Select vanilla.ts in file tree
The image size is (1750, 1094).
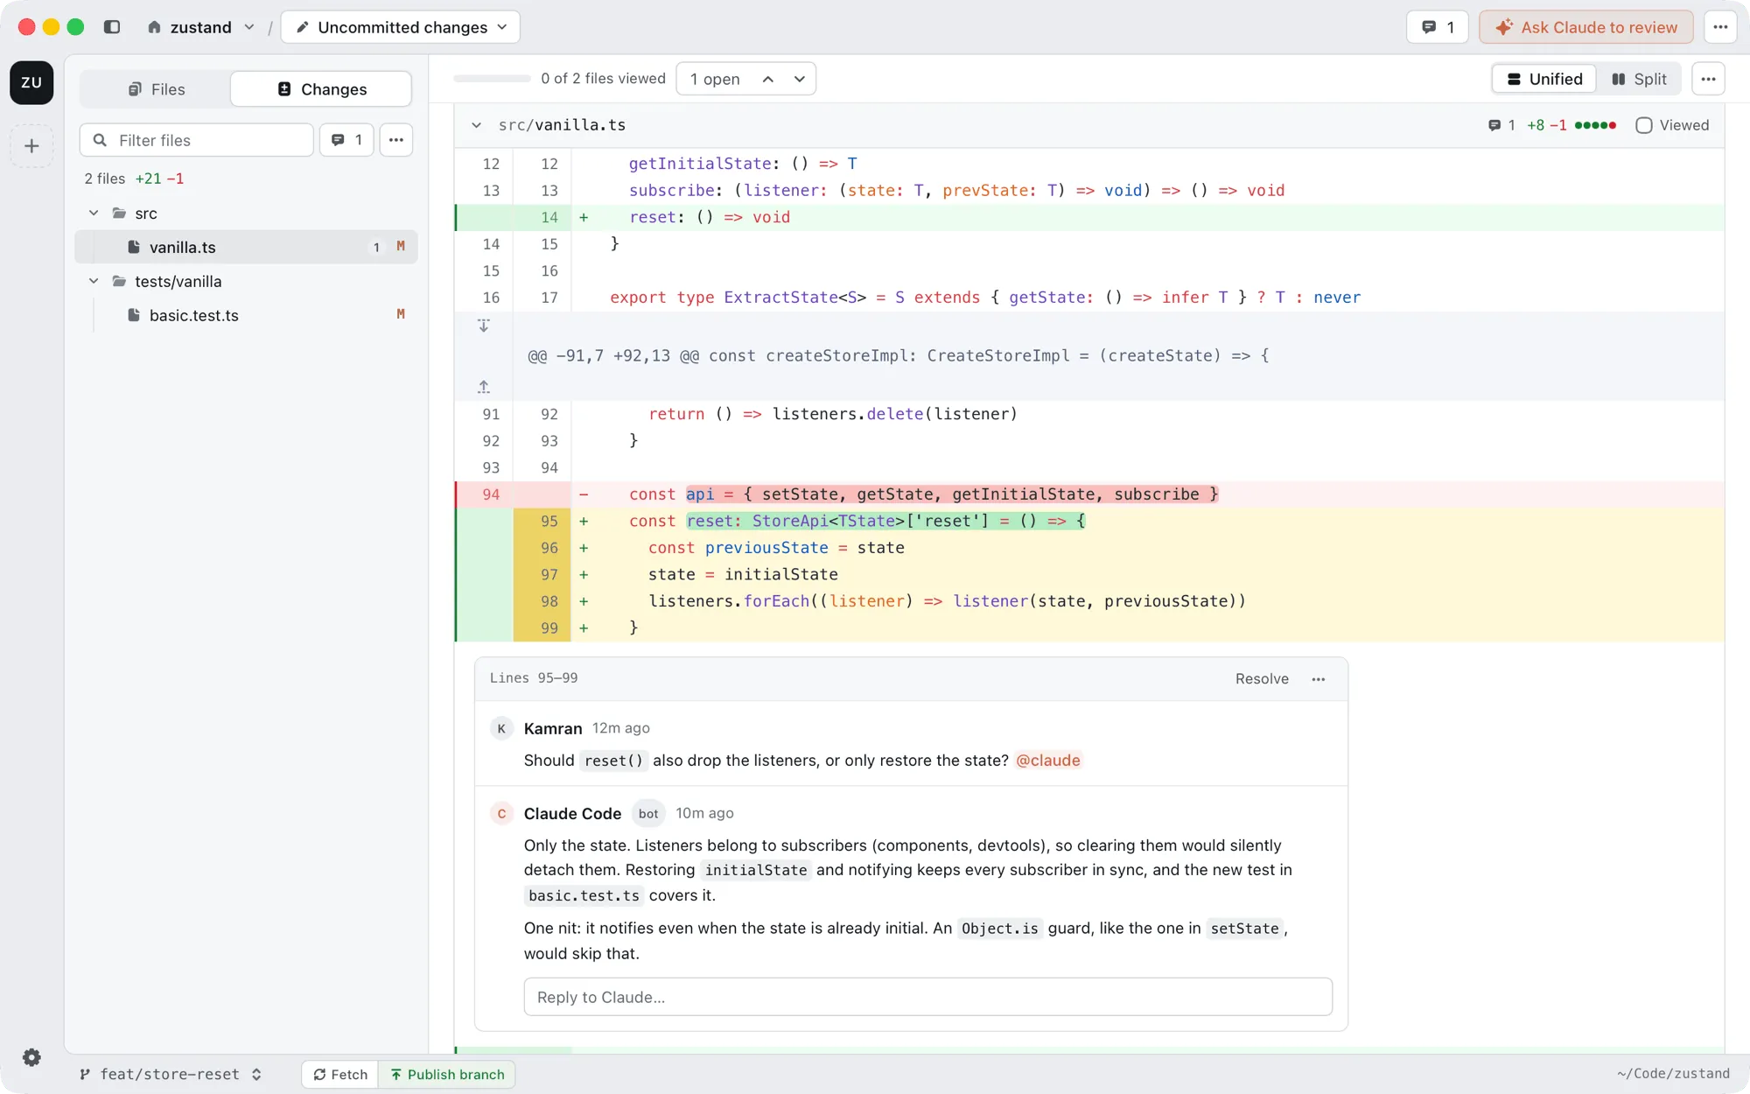pyautogui.click(x=246, y=248)
